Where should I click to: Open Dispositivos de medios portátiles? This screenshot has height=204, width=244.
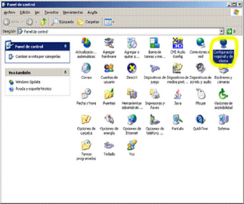tap(178, 73)
